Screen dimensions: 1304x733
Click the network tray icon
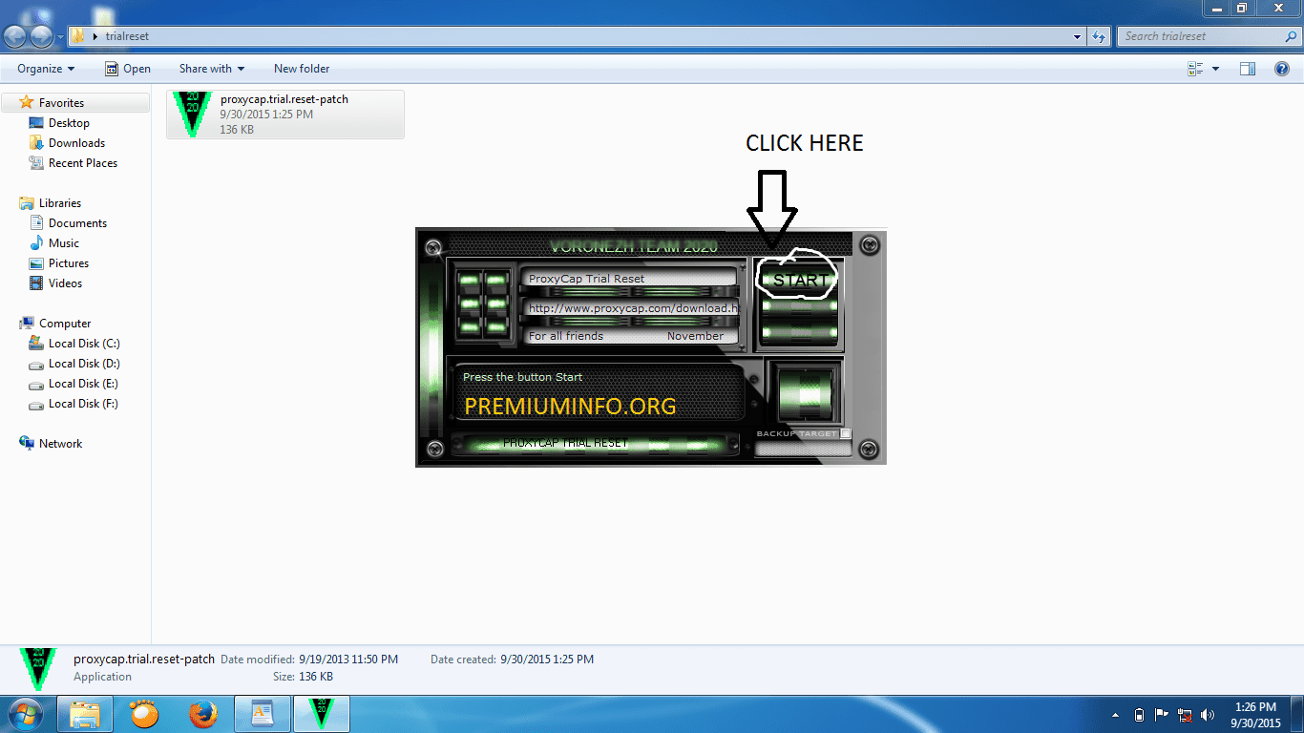[1185, 715]
